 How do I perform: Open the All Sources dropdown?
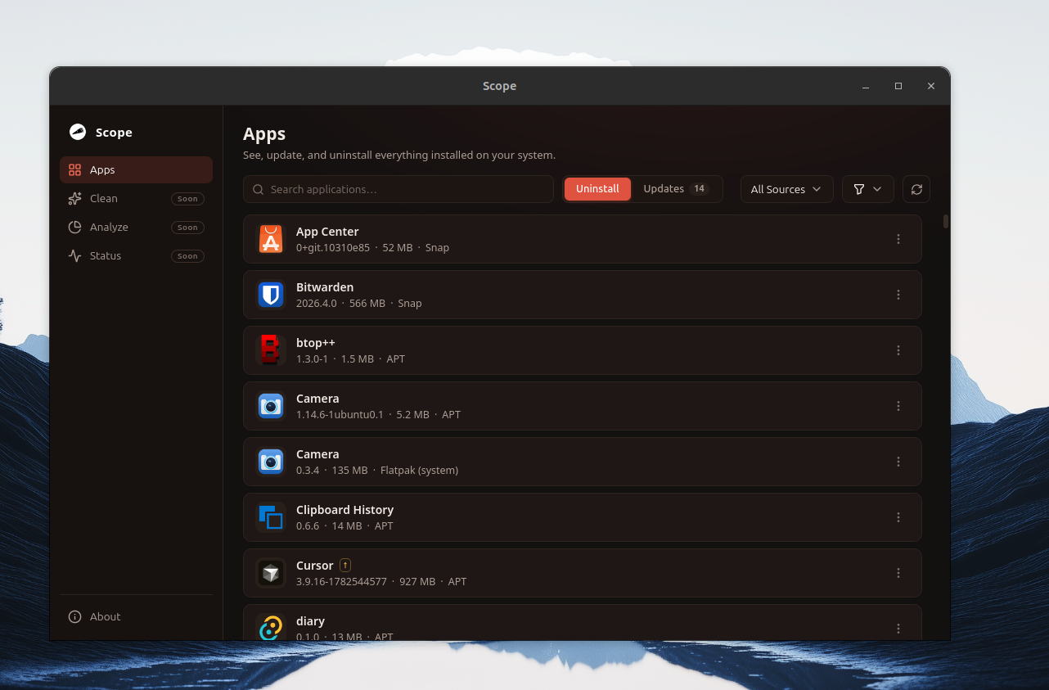pyautogui.click(x=786, y=189)
